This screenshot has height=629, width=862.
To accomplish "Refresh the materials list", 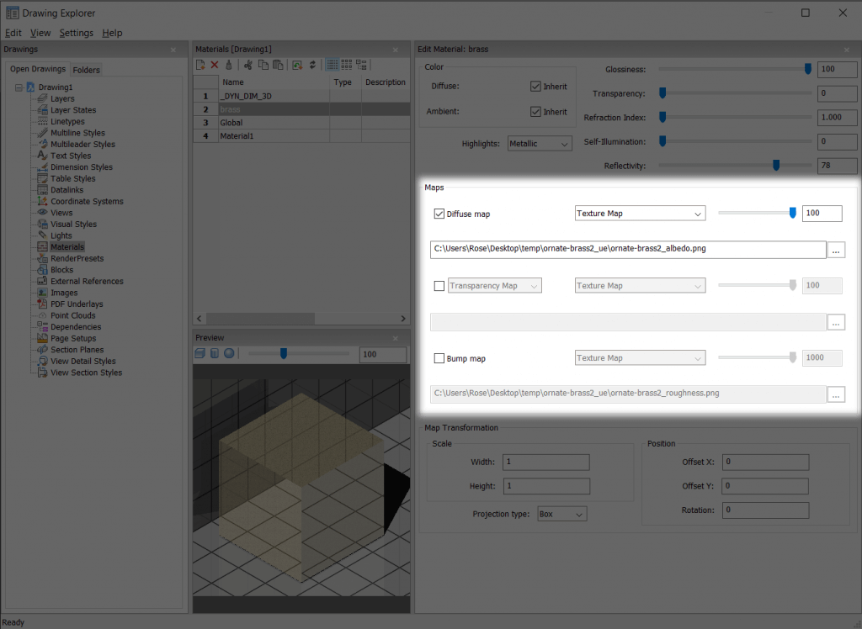I will coord(313,65).
